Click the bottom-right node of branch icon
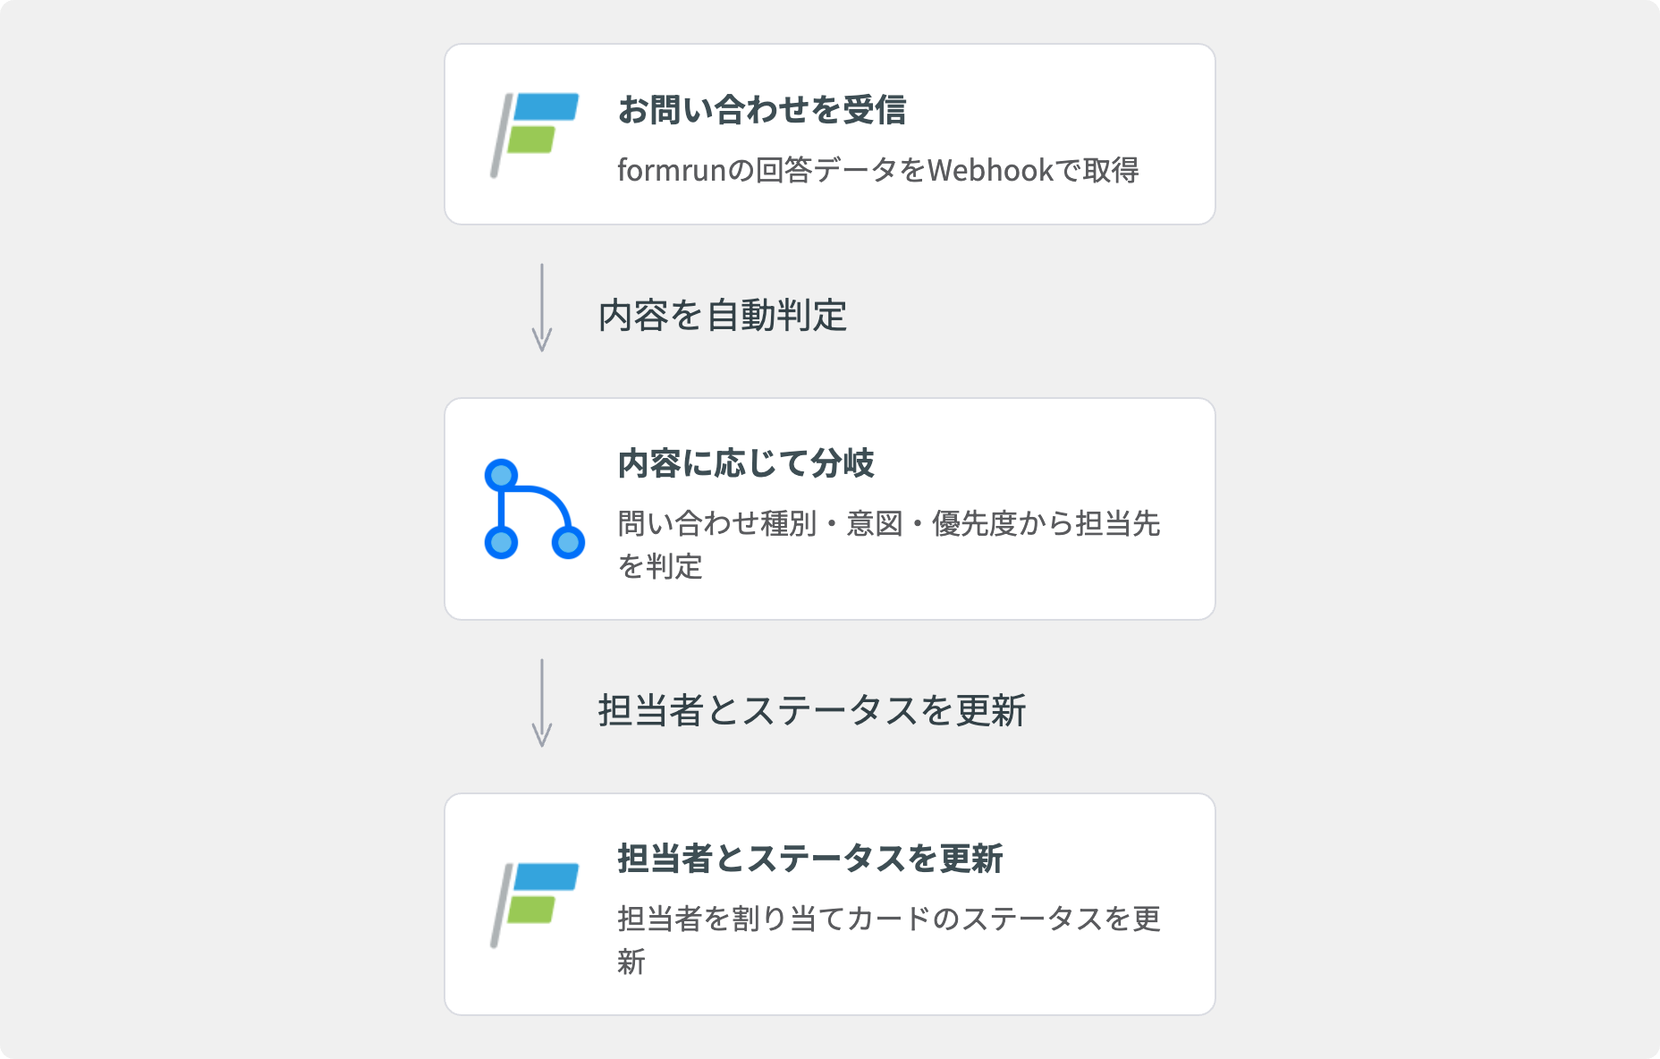Screen dimensions: 1660x1059 (x=568, y=542)
